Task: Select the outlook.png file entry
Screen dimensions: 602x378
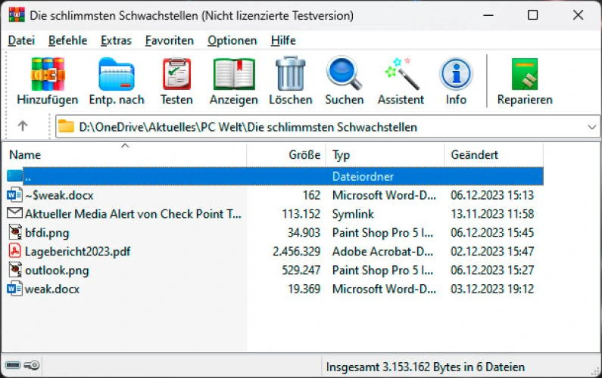Action: pos(57,270)
